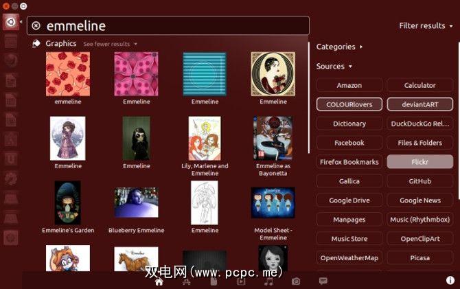460x289 pixels.
Task: Toggle the Calculator source filter
Action: point(419,85)
